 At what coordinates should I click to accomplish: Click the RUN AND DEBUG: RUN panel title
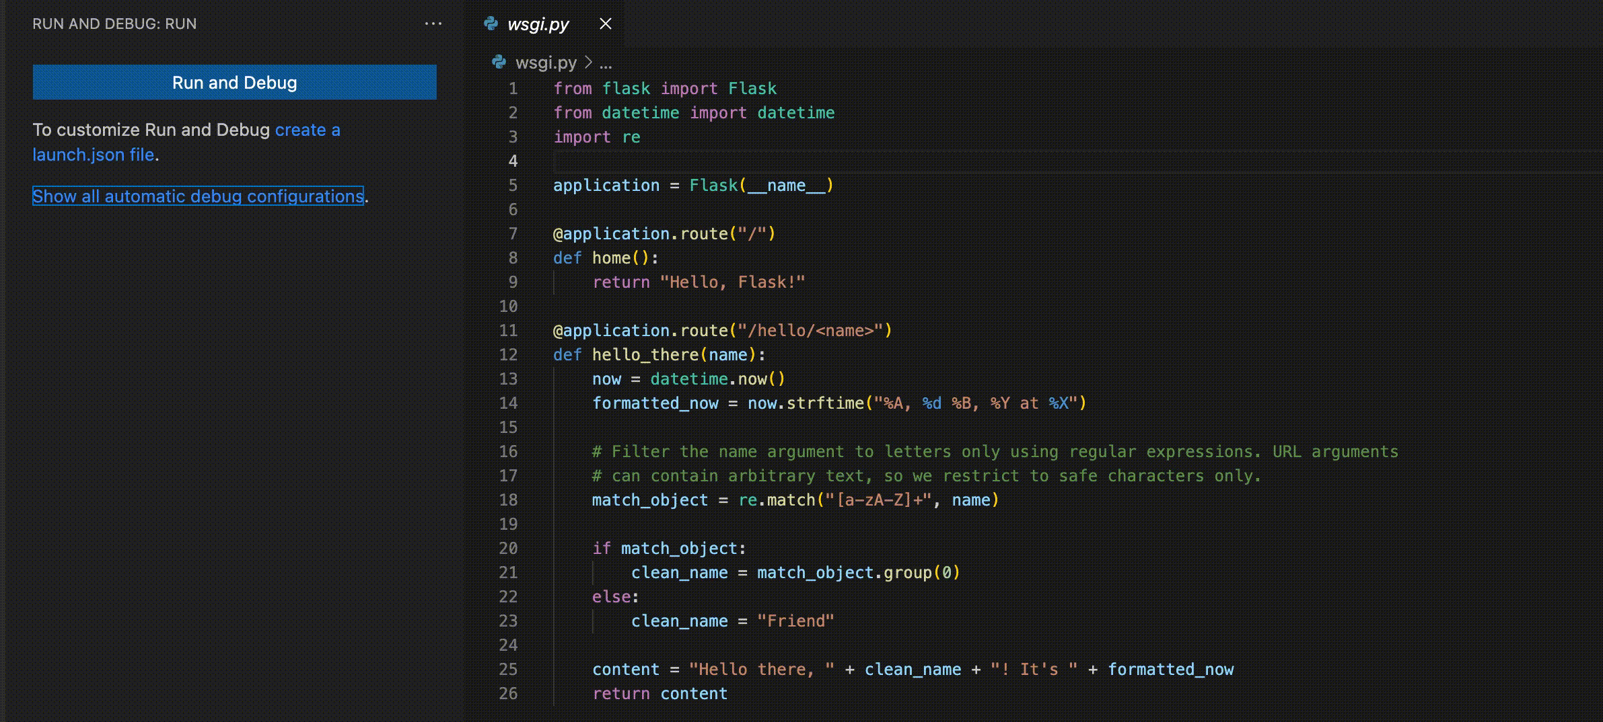(114, 24)
